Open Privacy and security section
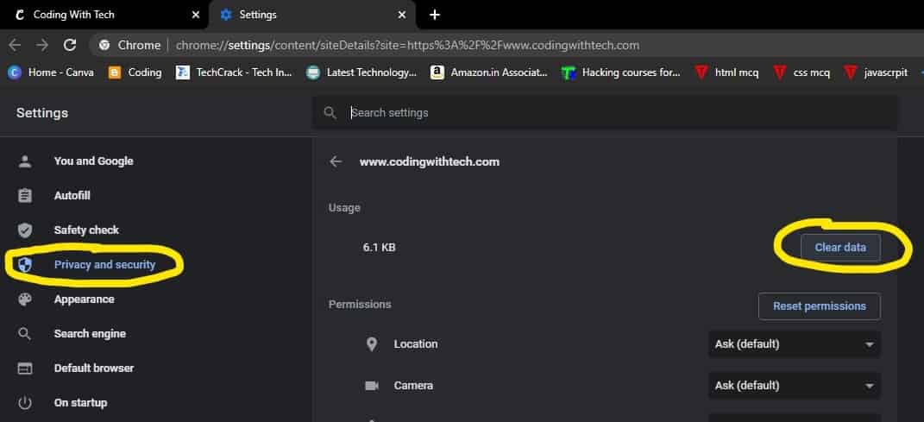The image size is (924, 422). click(105, 265)
